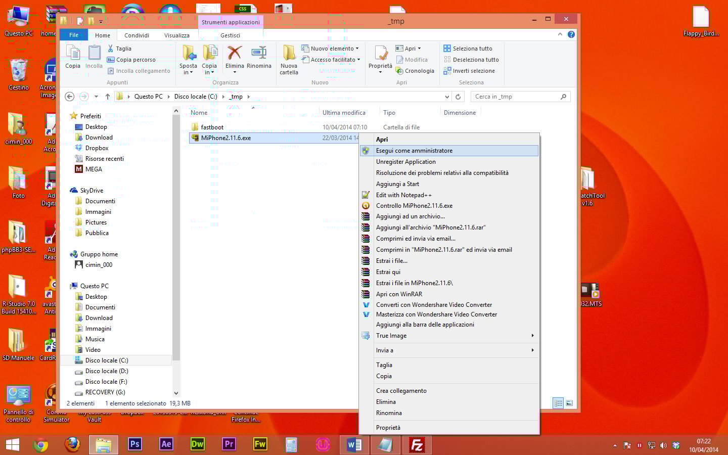Go back with the navigation arrow

(x=70, y=97)
